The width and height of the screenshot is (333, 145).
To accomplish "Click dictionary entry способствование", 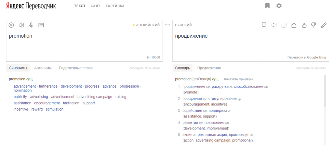I will pyautogui.click(x=248, y=87).
